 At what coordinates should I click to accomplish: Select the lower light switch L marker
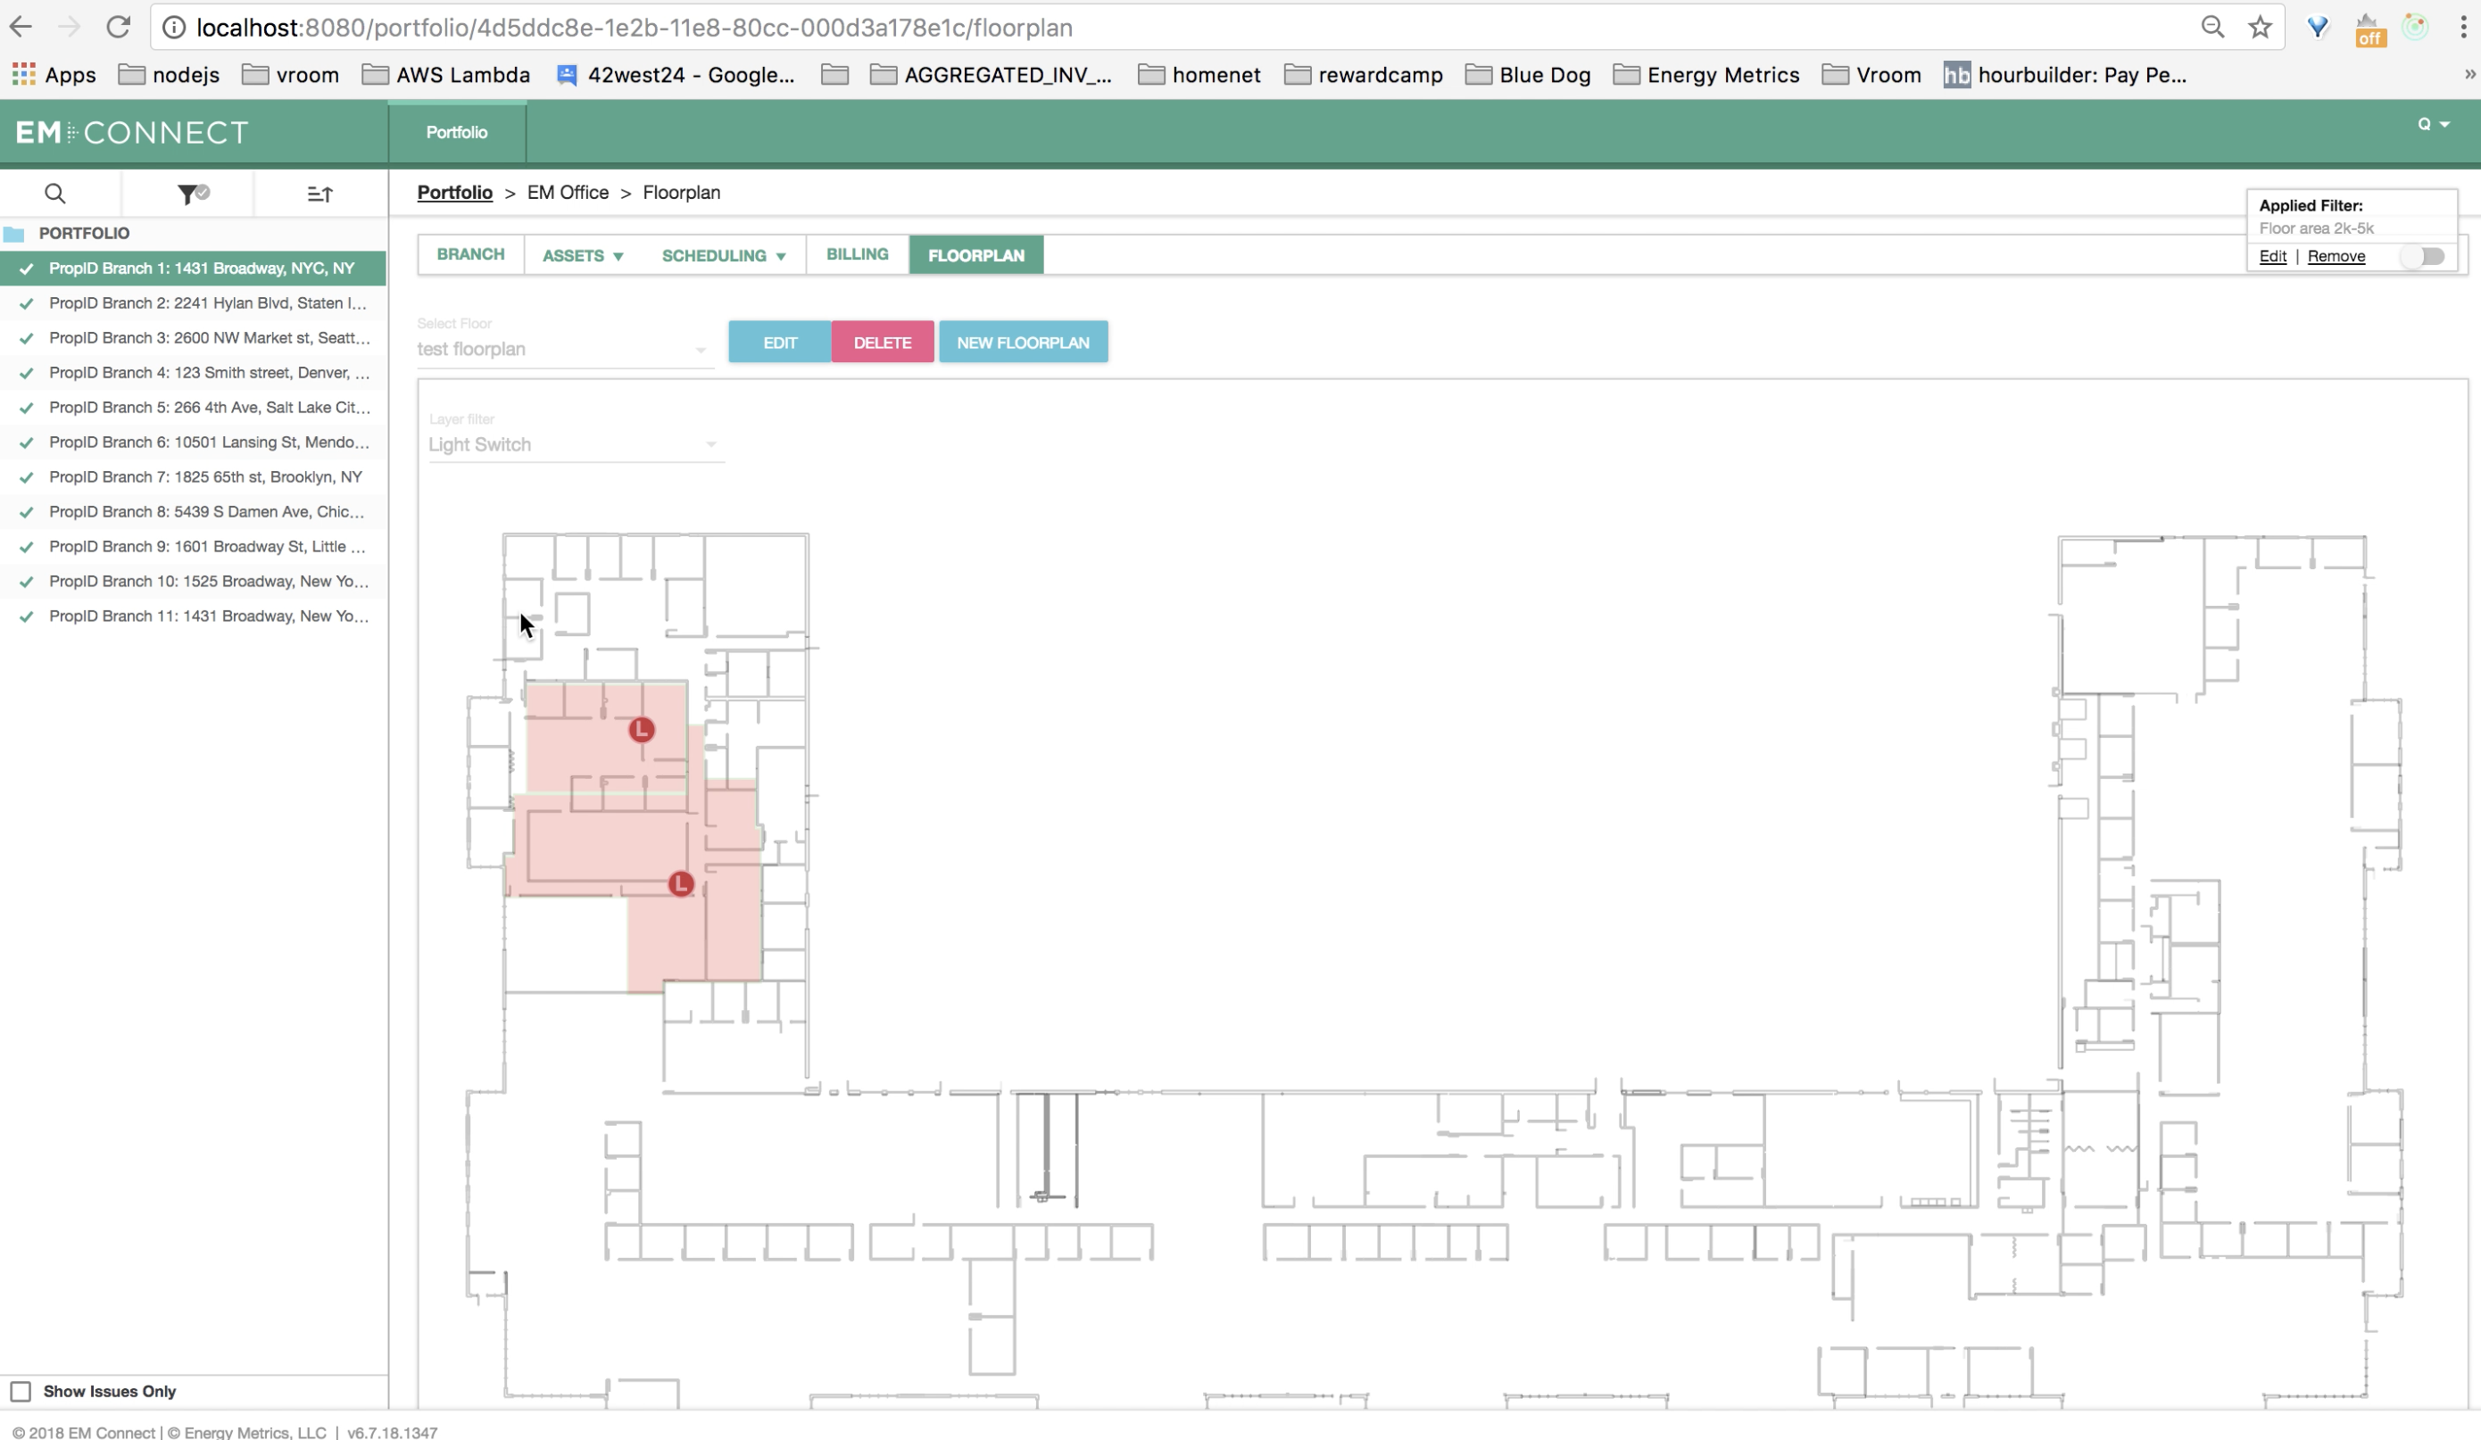tap(680, 884)
